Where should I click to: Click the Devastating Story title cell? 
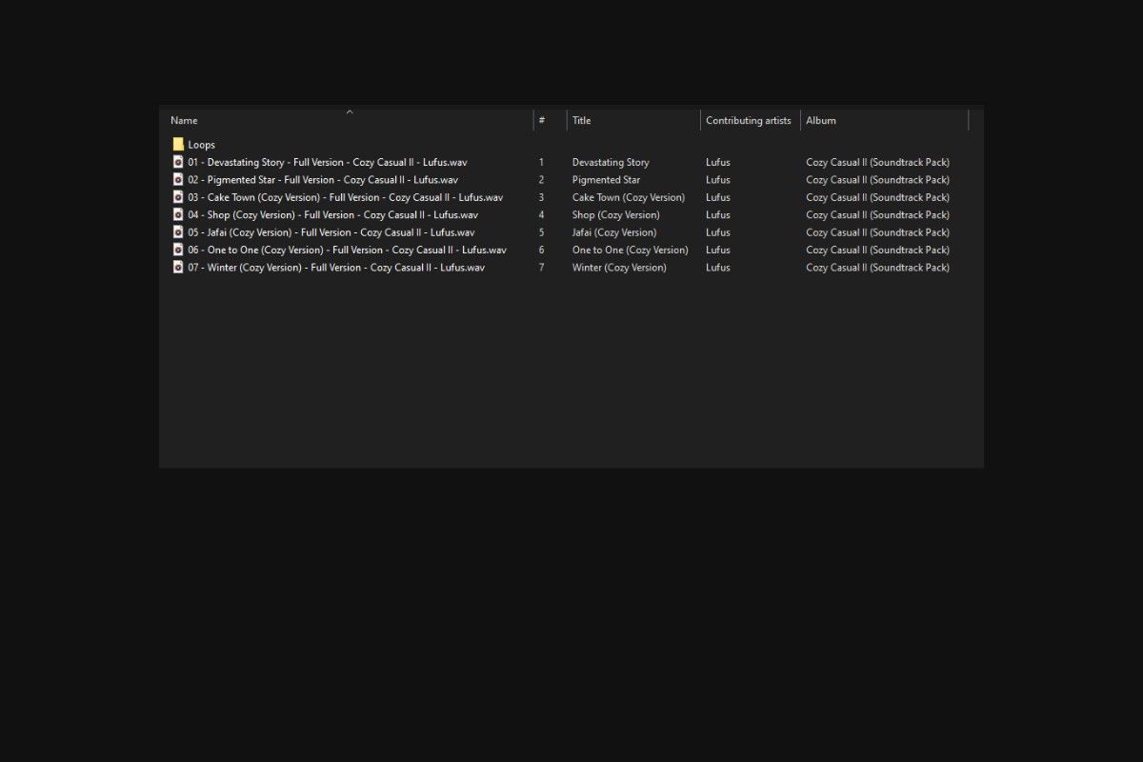[611, 162]
